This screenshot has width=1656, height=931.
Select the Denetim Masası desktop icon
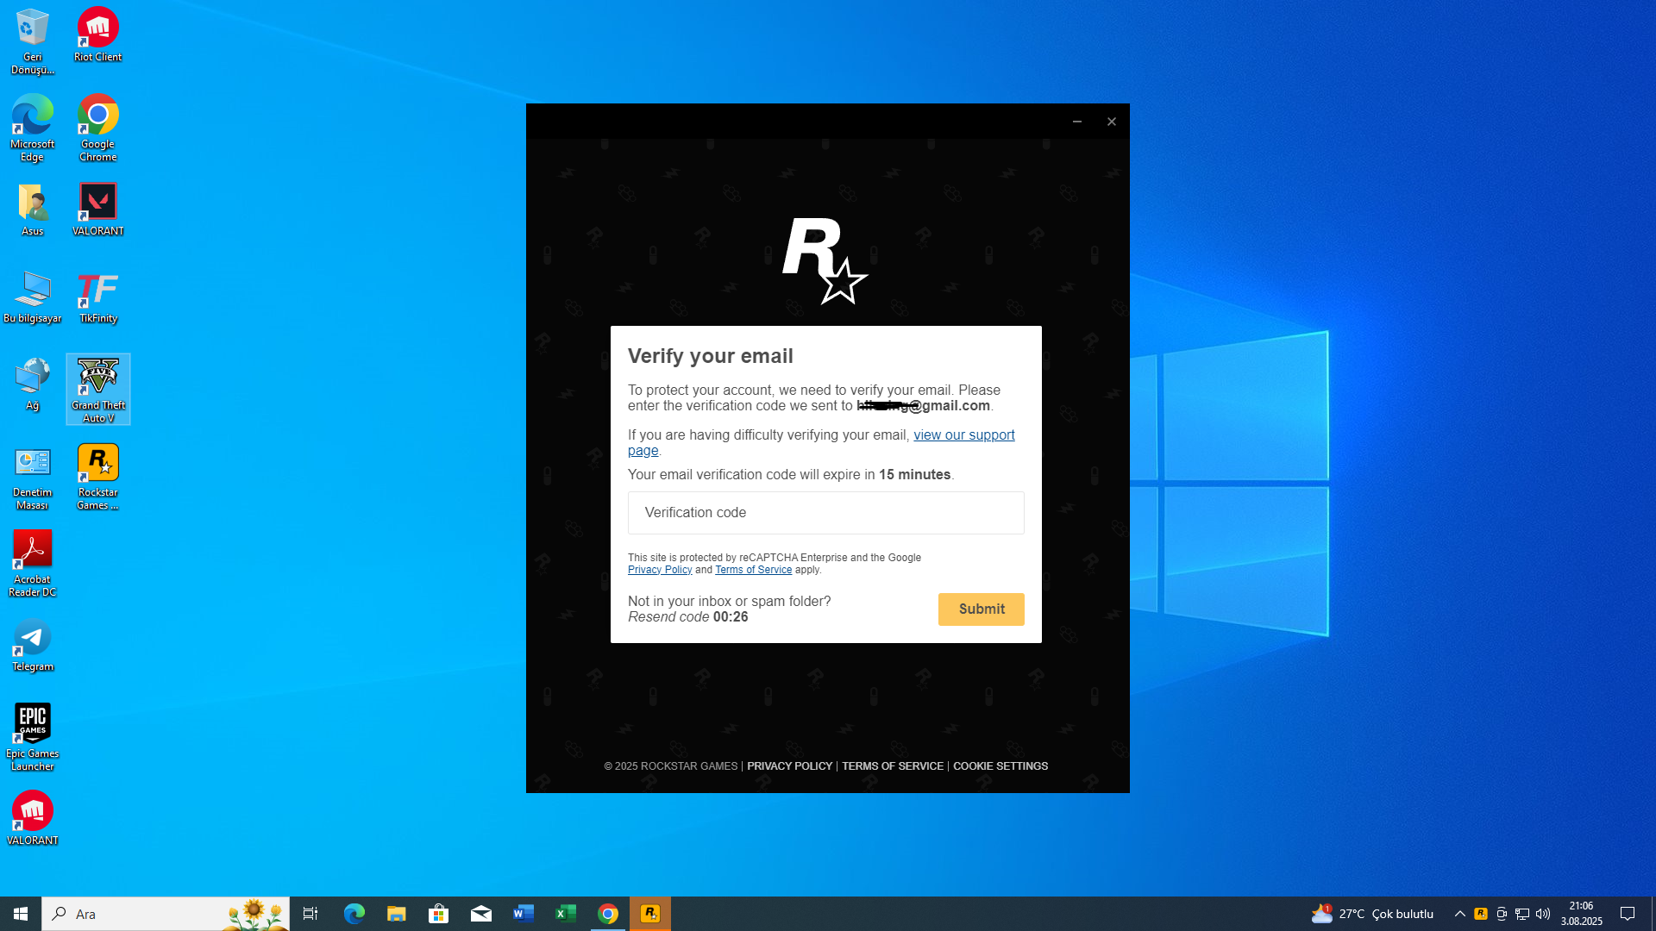pos(32,477)
